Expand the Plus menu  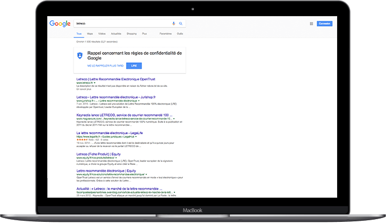tap(144, 34)
